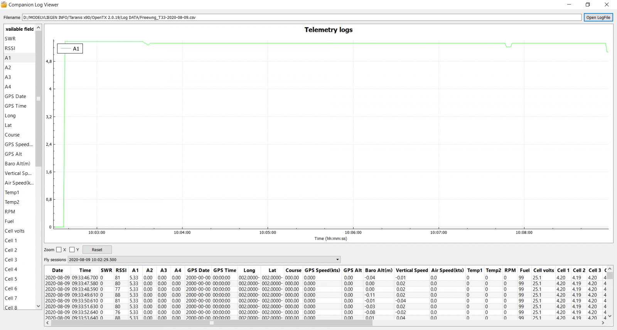Click the Date column header in table
This screenshot has width=617, height=330.
click(57, 270)
